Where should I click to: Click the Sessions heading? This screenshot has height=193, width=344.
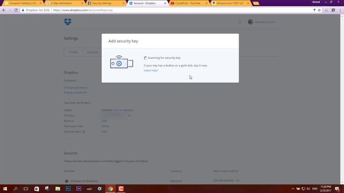pyautogui.click(x=70, y=153)
